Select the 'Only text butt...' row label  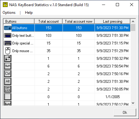23,36
